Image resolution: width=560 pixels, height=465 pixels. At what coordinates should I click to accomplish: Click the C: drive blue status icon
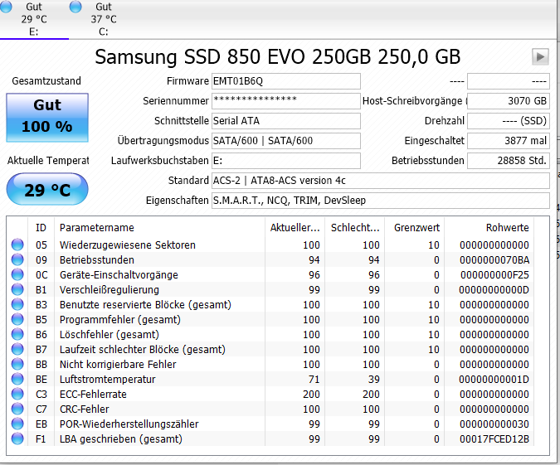pos(75,7)
